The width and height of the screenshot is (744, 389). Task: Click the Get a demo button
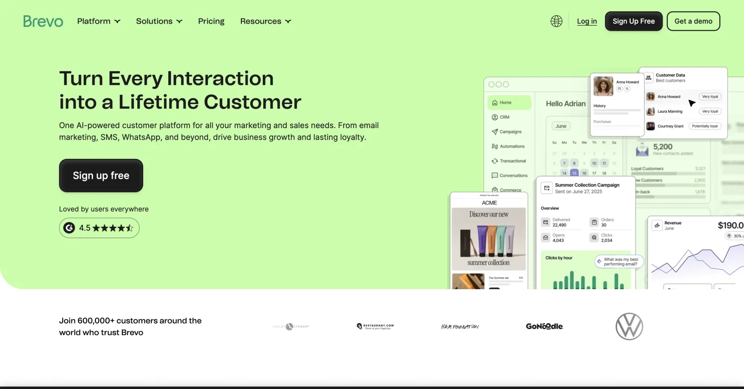pos(693,21)
